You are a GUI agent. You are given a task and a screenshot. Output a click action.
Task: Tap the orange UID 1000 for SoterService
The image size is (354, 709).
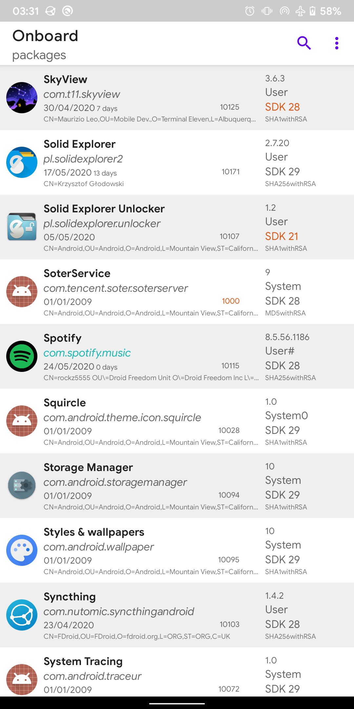[x=230, y=301]
